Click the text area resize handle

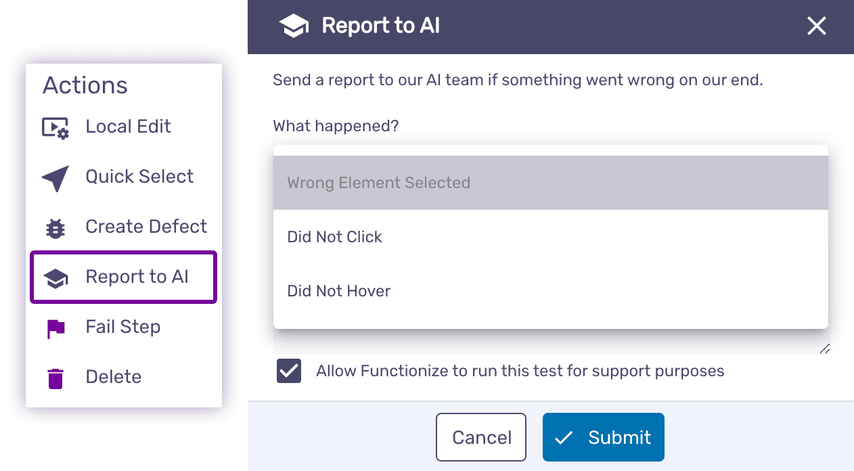824,349
